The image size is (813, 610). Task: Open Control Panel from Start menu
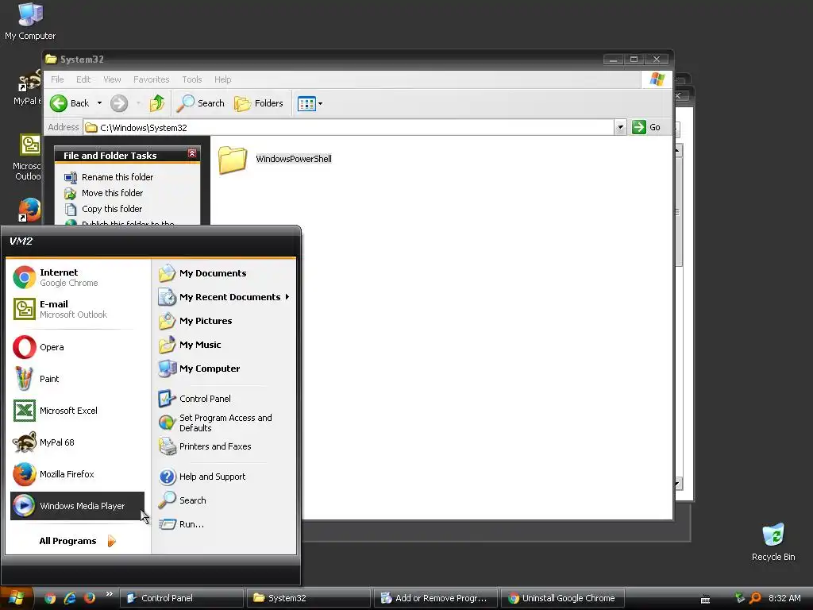point(224,399)
